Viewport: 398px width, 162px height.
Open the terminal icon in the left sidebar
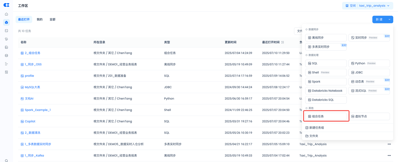[6, 31]
